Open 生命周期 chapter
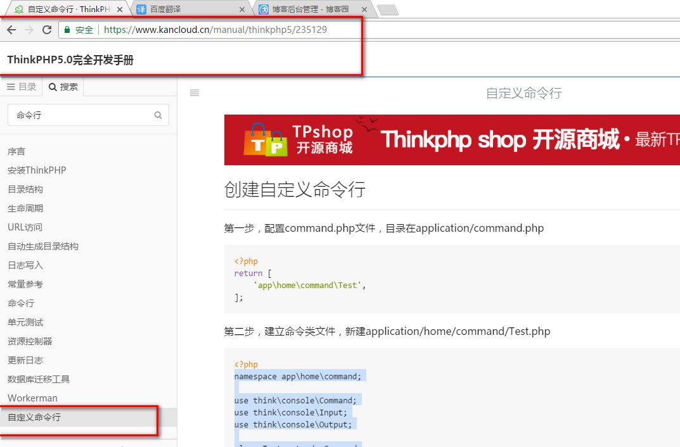 (25, 208)
